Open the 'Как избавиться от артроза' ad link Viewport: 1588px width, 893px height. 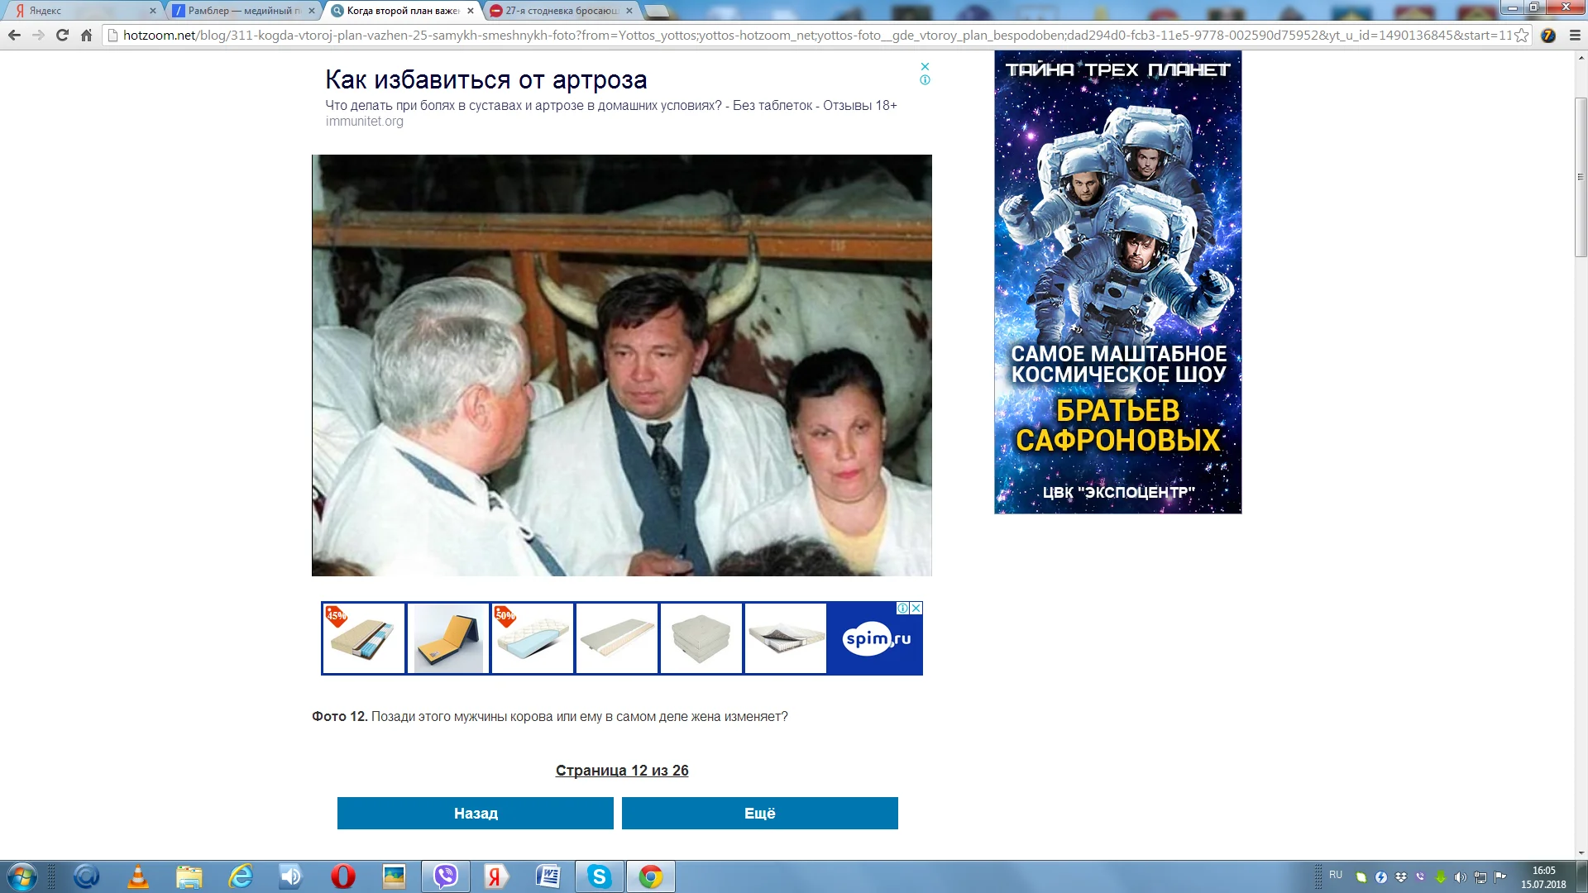tap(485, 80)
